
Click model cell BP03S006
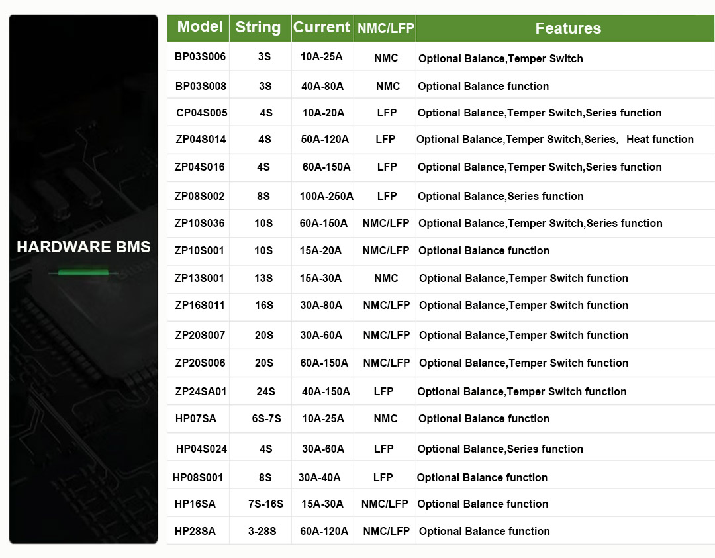(200, 56)
